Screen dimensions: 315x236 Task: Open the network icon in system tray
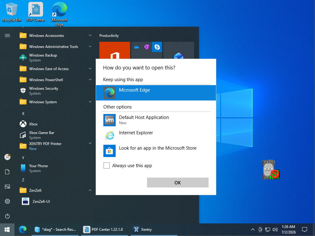(x=268, y=229)
